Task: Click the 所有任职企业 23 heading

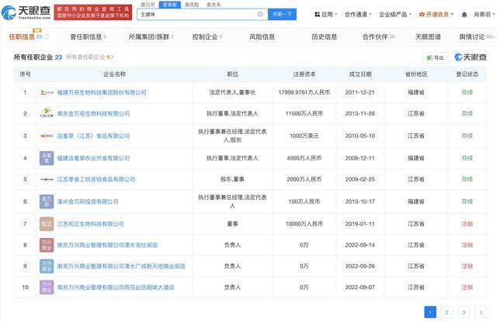Action: (x=38, y=57)
